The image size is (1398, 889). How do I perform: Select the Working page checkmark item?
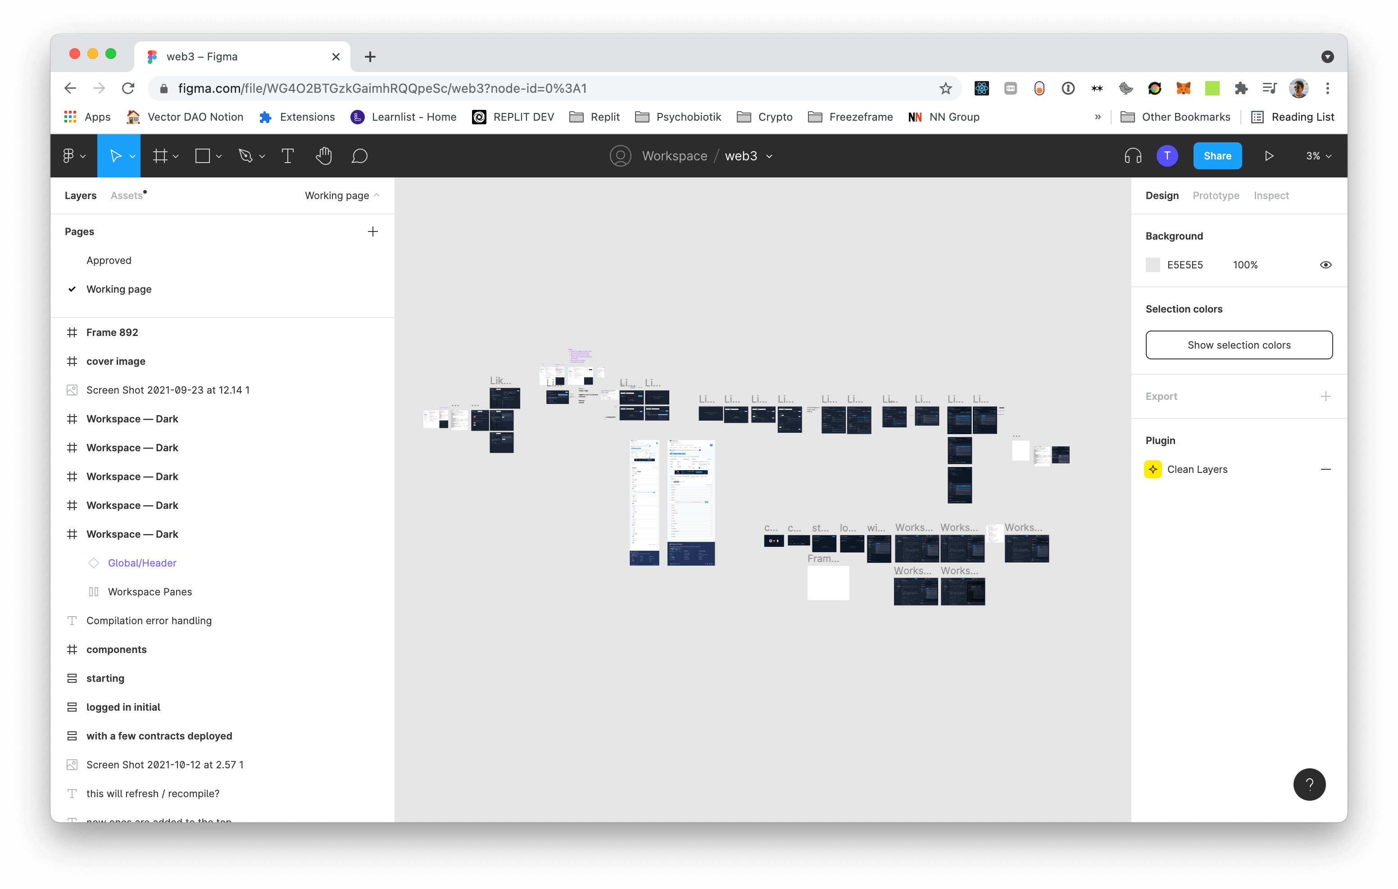click(x=118, y=289)
